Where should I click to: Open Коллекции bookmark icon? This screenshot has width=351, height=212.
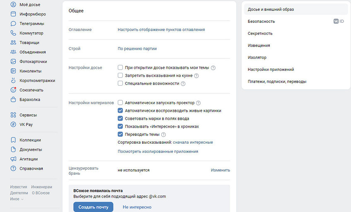[x=13, y=140]
